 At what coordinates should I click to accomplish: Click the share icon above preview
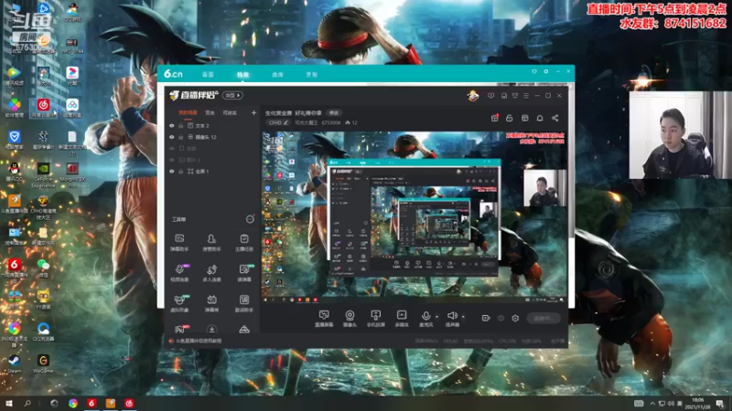click(x=555, y=118)
